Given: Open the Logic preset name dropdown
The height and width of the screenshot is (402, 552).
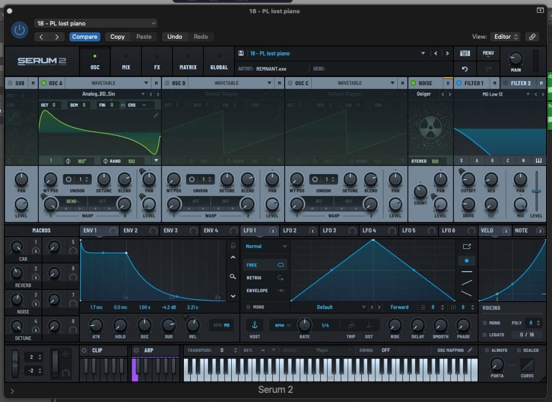Looking at the screenshot, I should (x=96, y=23).
